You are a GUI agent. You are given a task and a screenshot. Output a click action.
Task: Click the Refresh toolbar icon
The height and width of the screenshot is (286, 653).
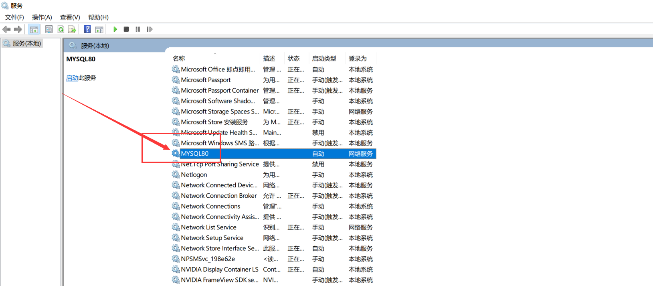click(61, 29)
